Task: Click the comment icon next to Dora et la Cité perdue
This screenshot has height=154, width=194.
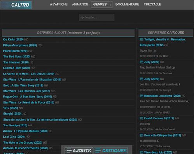Action: [141, 135]
